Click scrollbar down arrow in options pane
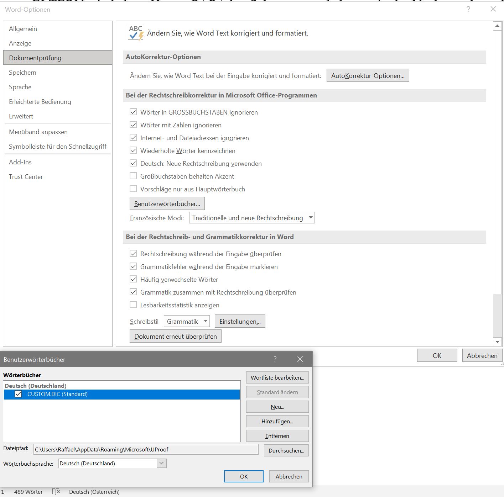 tap(498, 342)
